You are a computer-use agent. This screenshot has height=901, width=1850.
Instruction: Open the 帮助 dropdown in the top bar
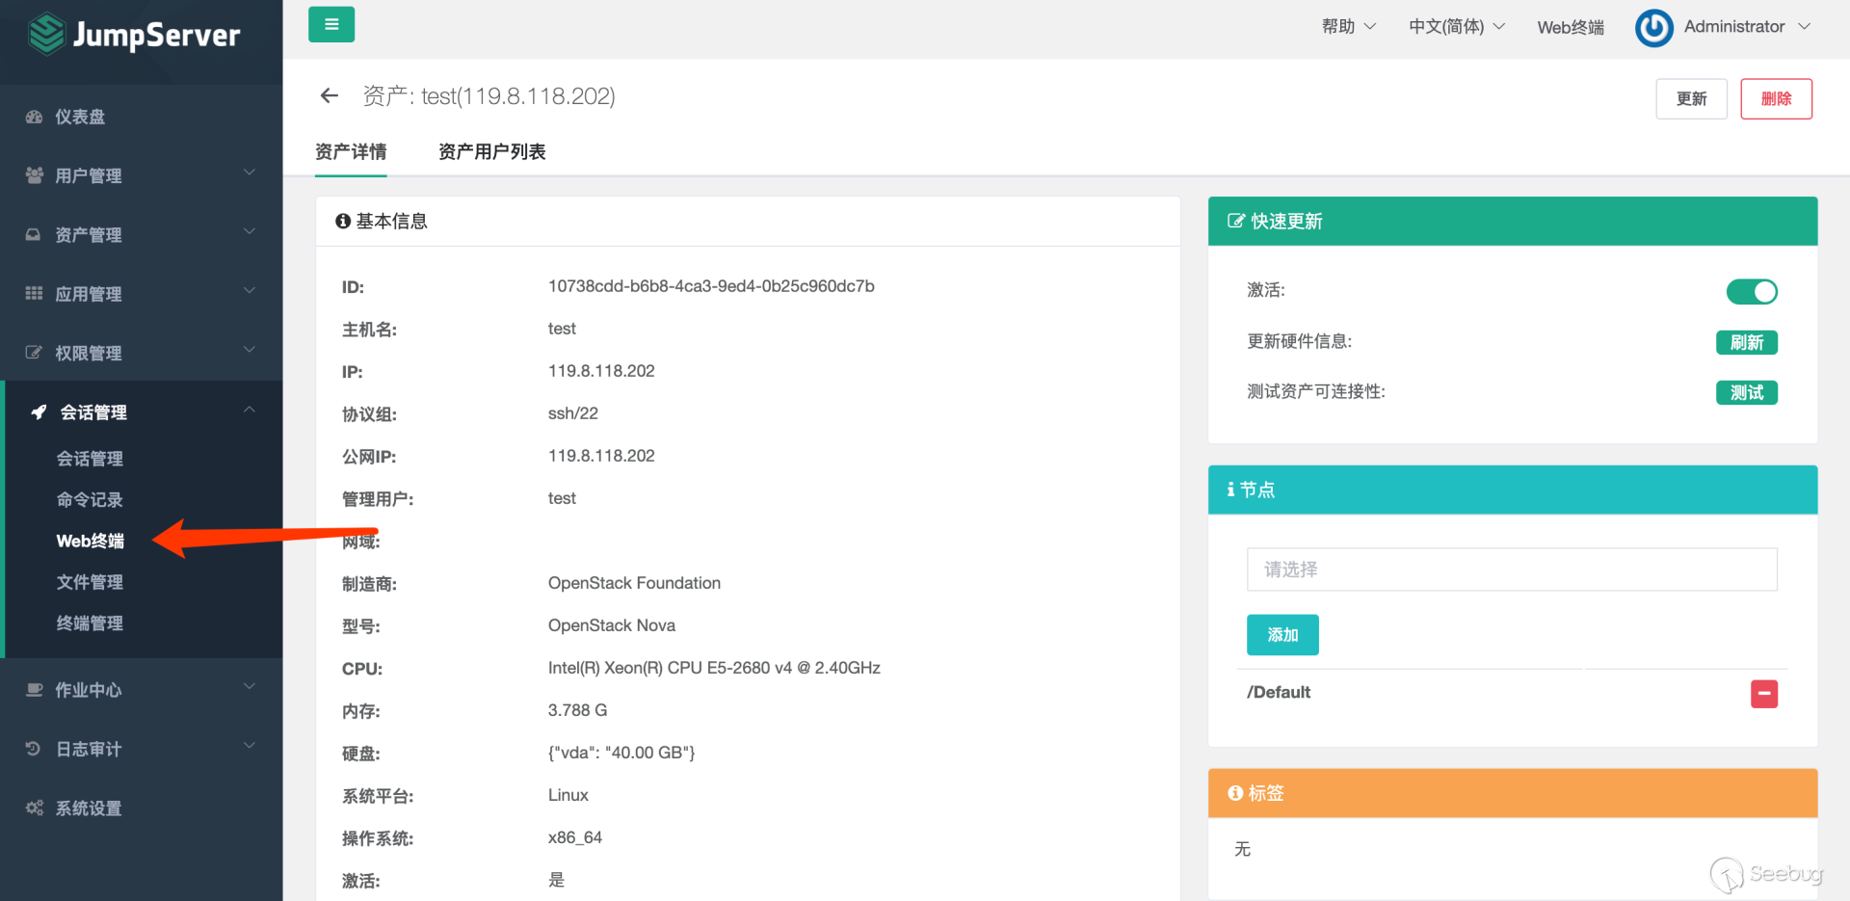coord(1348,27)
